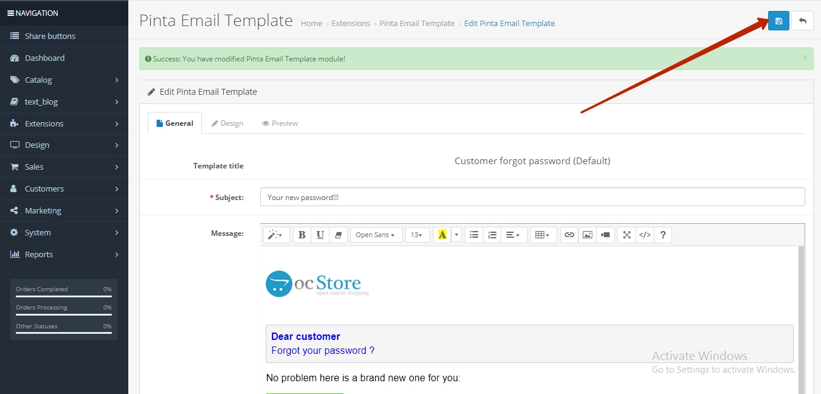
Task: Toggle full screen editor mode
Action: click(x=626, y=235)
